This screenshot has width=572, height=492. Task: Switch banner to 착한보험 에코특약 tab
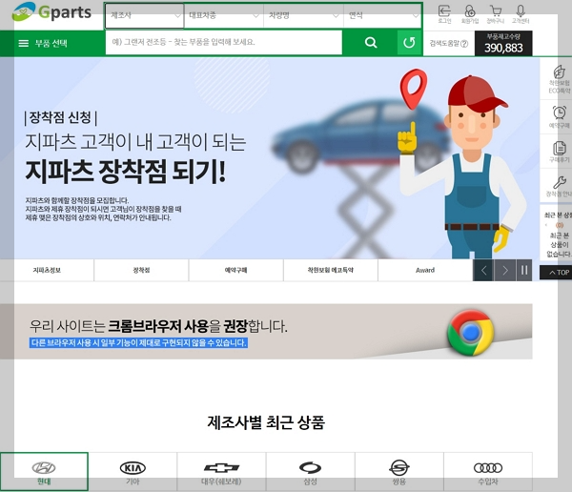(331, 271)
